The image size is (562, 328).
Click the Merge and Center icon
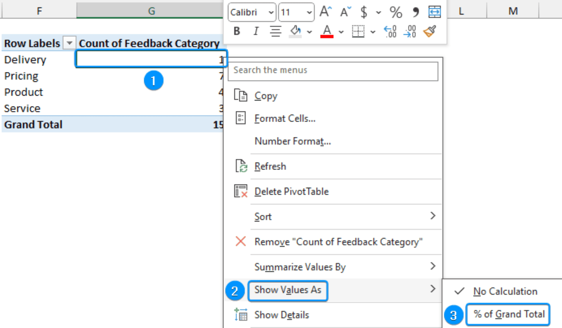[x=435, y=12]
